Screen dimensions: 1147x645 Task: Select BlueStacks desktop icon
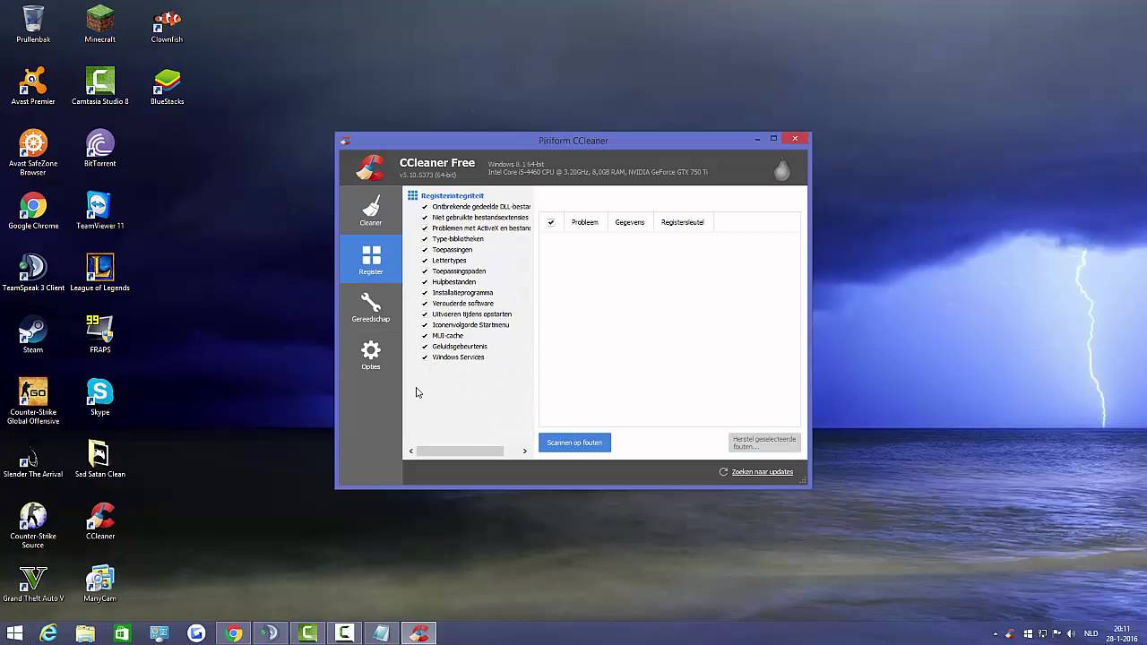(x=167, y=86)
